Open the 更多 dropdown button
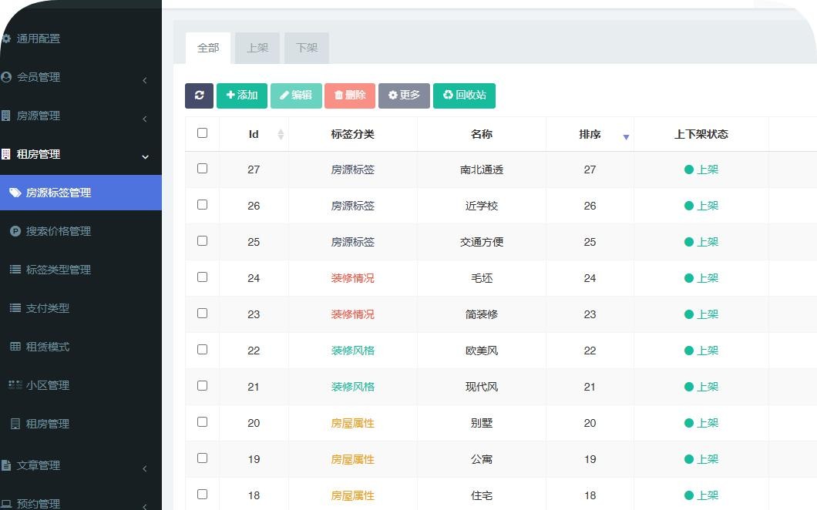Image resolution: width=817 pixels, height=510 pixels. click(404, 96)
